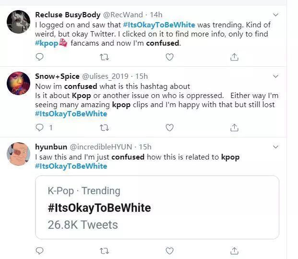Screen dimensions: 298x259
Task: Open the K-Pop Trending embedded card
Action: point(157,207)
